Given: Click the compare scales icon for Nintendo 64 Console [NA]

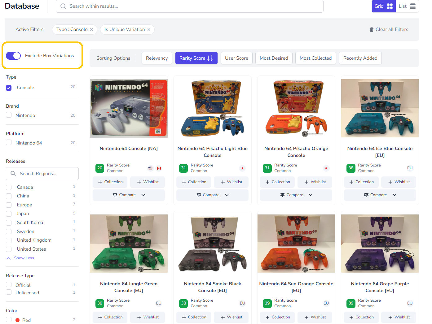Looking at the screenshot, I should click(115, 195).
